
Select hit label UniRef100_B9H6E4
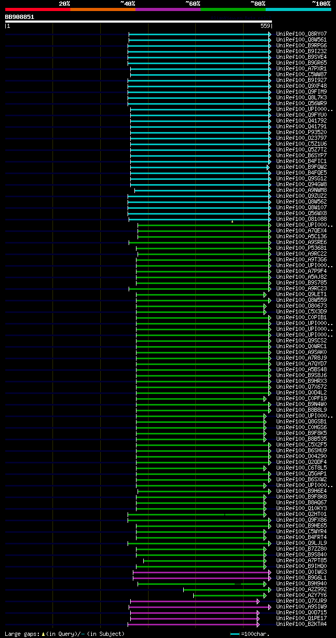tap(301, 491)
